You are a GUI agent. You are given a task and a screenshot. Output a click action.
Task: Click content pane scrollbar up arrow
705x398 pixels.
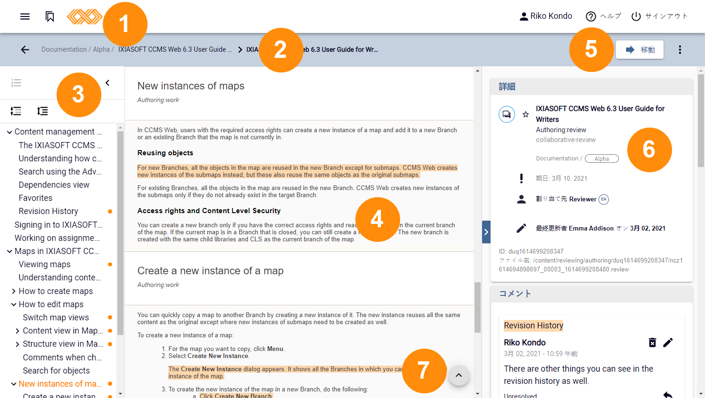(x=478, y=71)
